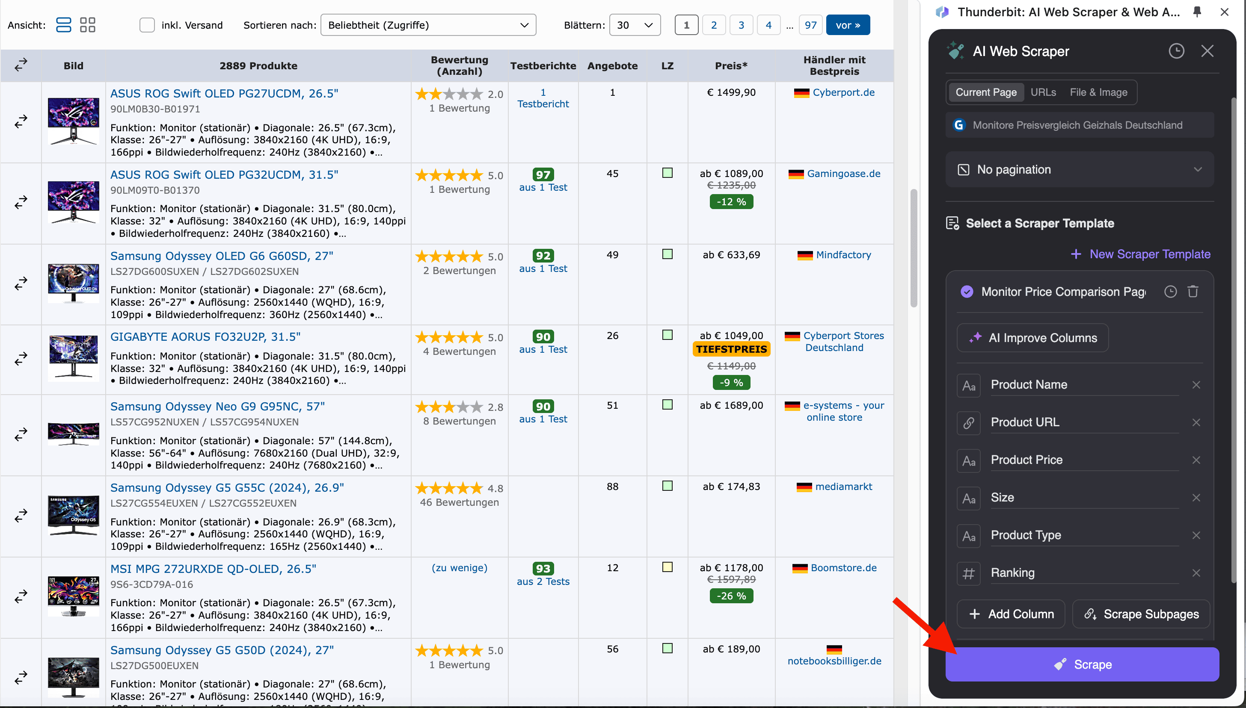Click compare arrows for ASUS PG27UCDM
The image size is (1246, 708).
[21, 121]
